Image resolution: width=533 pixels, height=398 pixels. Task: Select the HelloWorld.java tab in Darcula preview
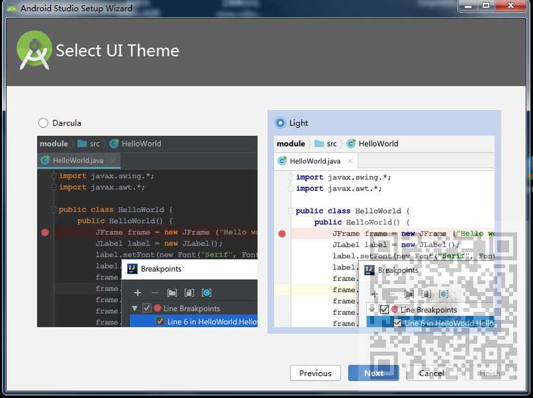[x=79, y=160]
